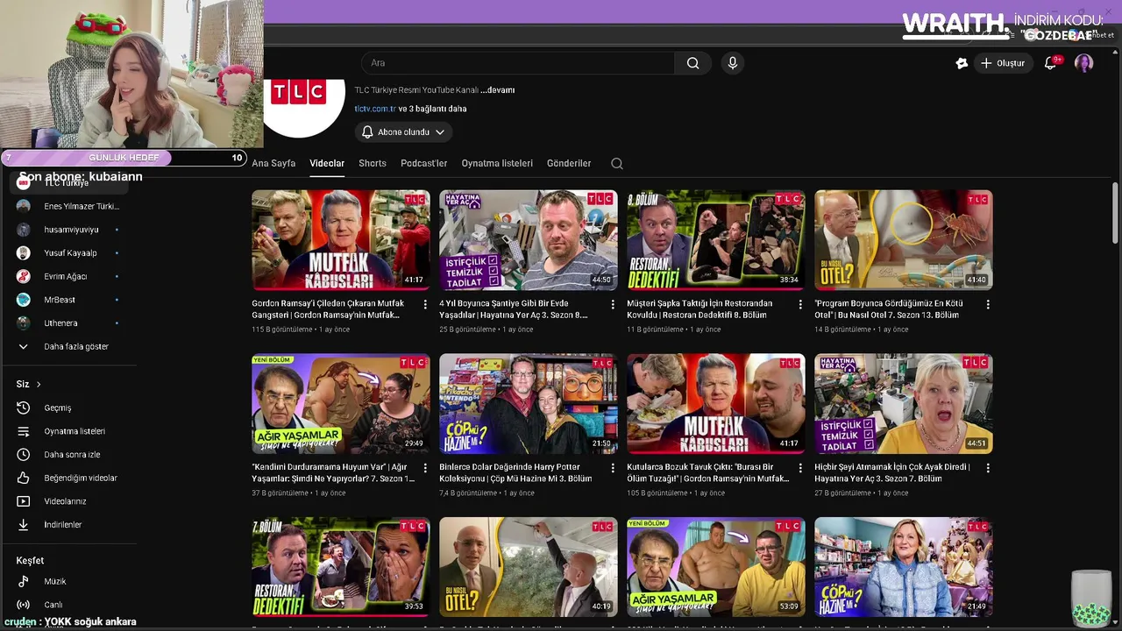Open the Podcast'ler tab
Image resolution: width=1122 pixels, height=631 pixels.
[x=424, y=163]
